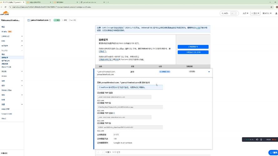Viewport: 278px width, 156px height.
Task: Open the 支持 dropdown in header
Action: click(x=245, y=13)
